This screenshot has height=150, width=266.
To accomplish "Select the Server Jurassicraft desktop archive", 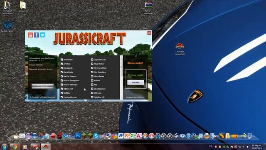I will [x=148, y=8].
